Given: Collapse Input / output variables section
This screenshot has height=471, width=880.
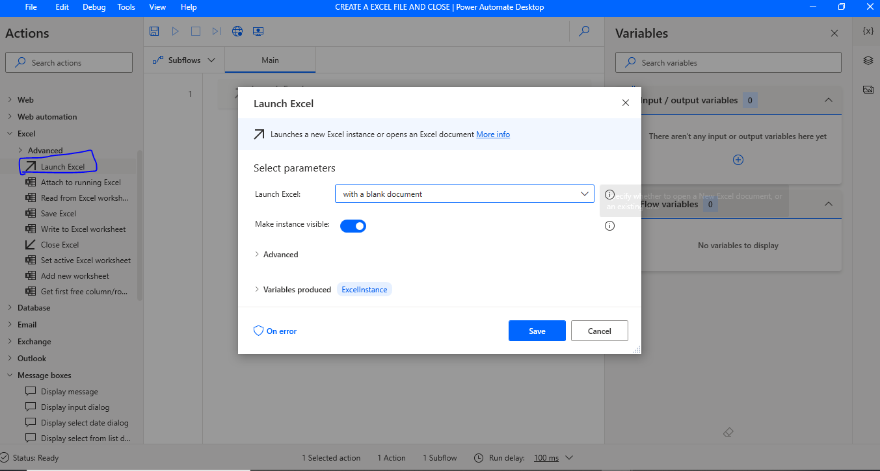Looking at the screenshot, I should pyautogui.click(x=828, y=100).
